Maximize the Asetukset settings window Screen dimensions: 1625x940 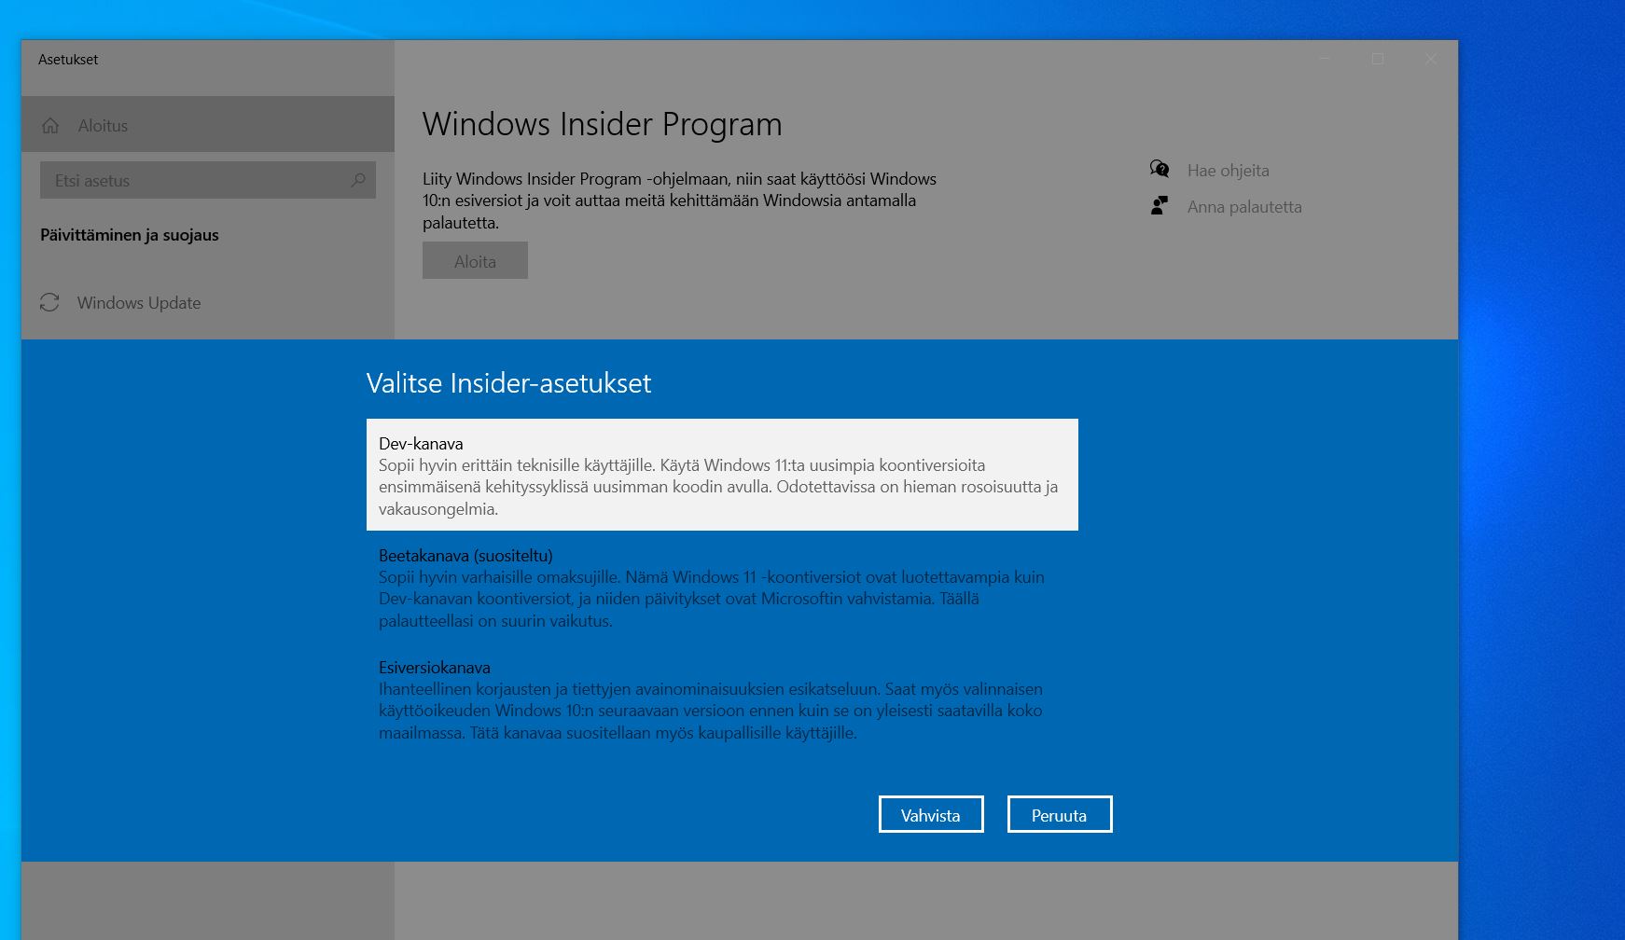click(x=1378, y=59)
